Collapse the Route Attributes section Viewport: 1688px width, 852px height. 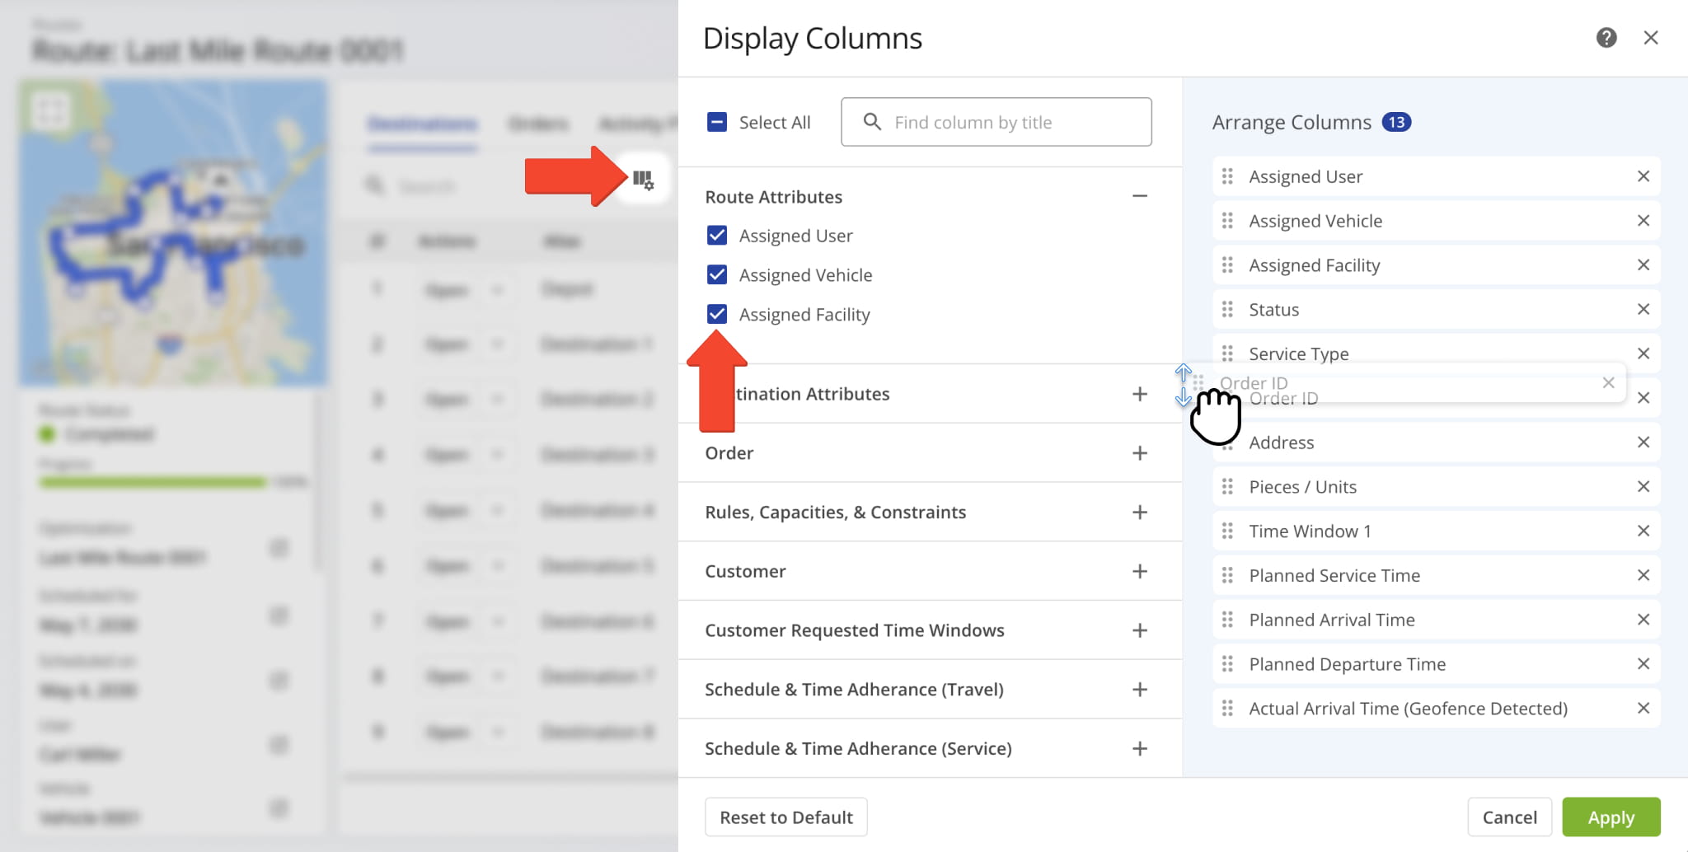tap(1139, 196)
